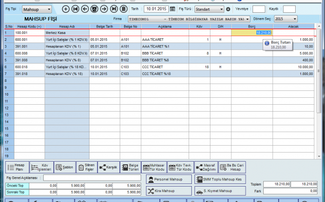Image resolution: width=325 pixels, height=202 pixels.
Task: Click the Fiş Genel Açıklaması text field
Action: coord(92,178)
